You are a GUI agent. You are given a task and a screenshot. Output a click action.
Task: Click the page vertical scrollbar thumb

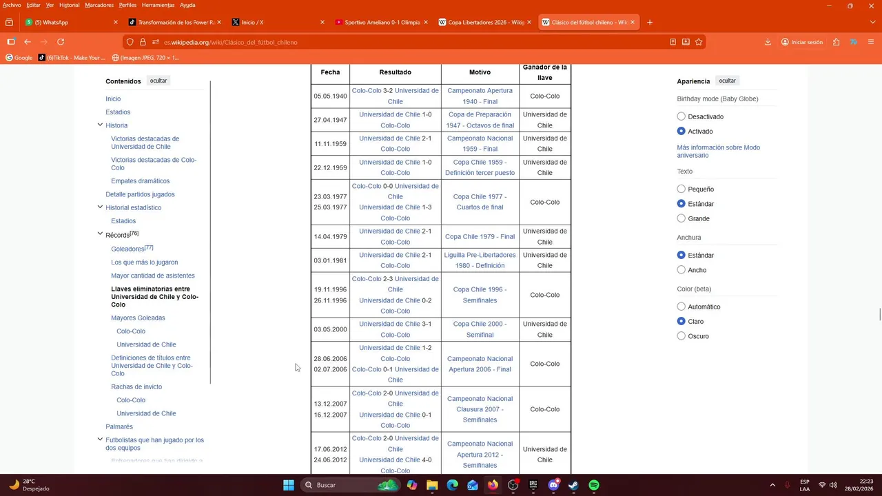click(879, 316)
